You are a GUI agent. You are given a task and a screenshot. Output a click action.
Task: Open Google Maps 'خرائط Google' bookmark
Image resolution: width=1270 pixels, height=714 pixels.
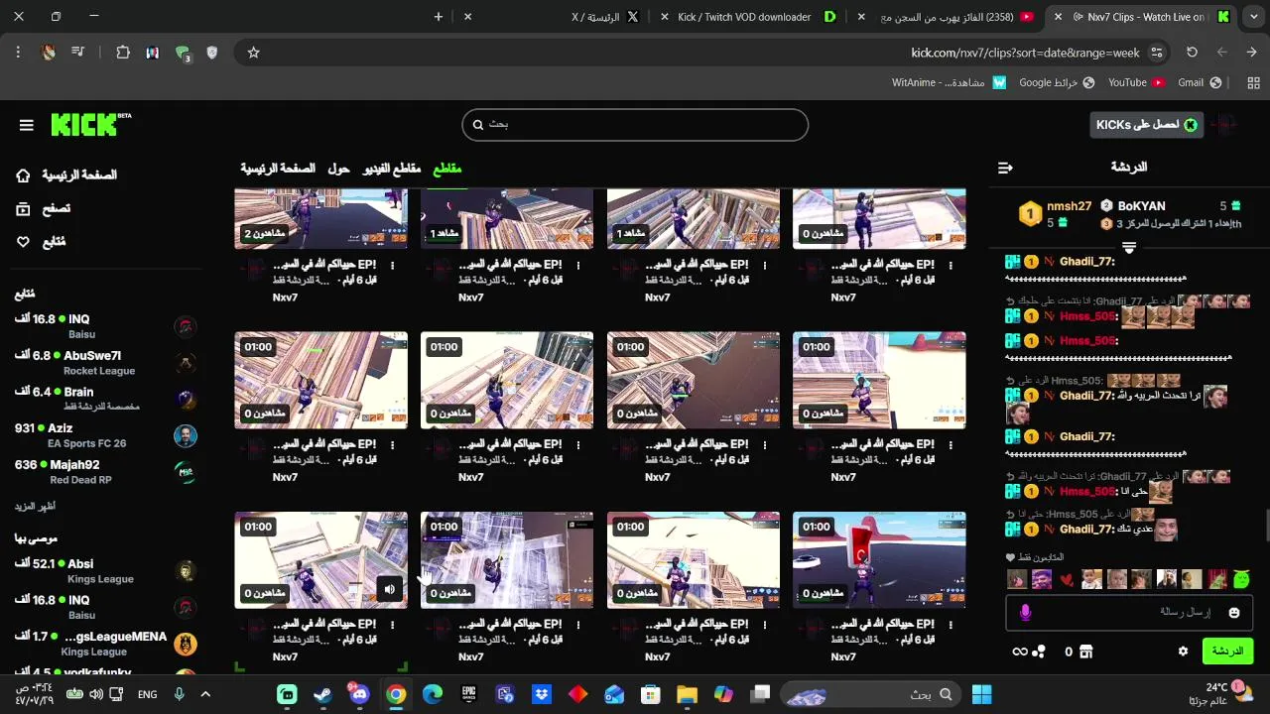point(1057,82)
